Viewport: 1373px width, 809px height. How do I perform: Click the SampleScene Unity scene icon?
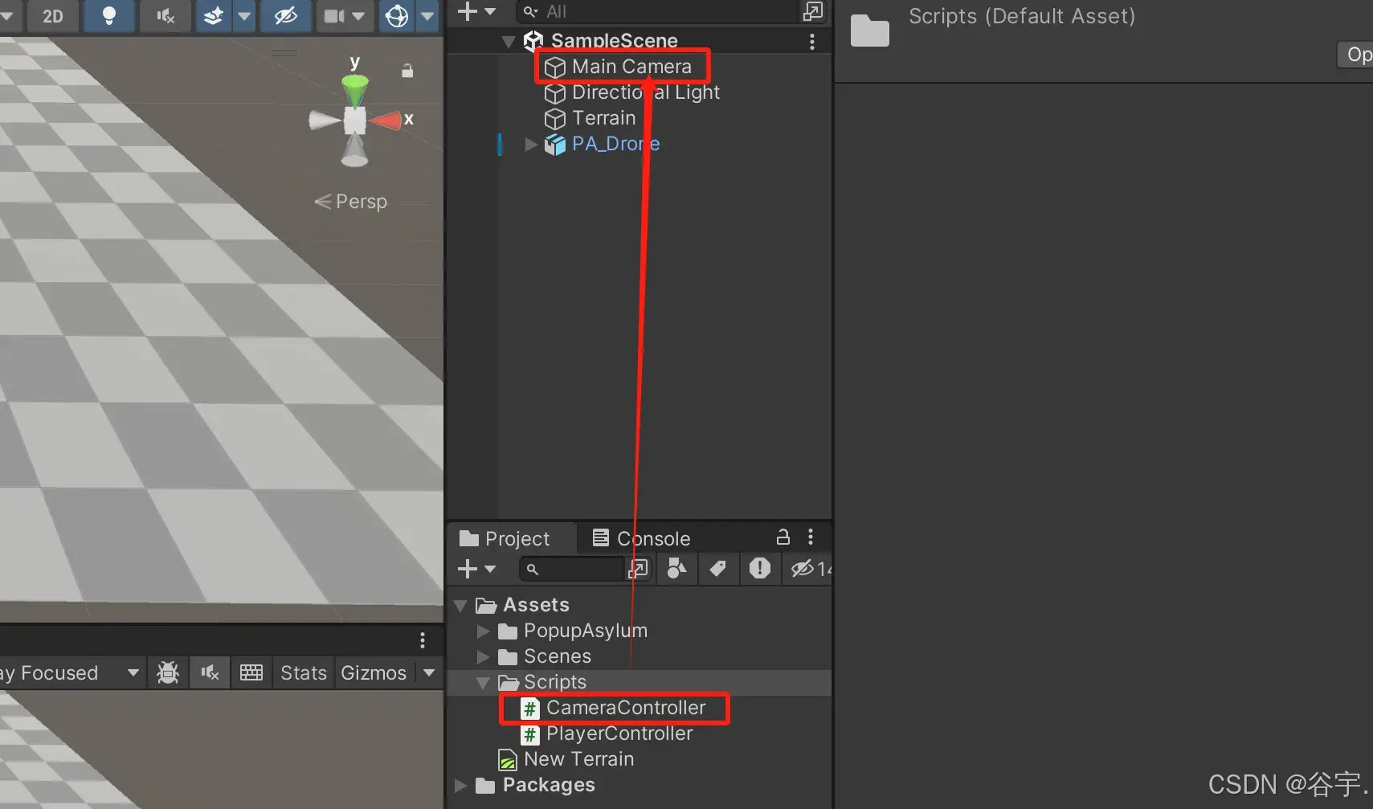533,40
